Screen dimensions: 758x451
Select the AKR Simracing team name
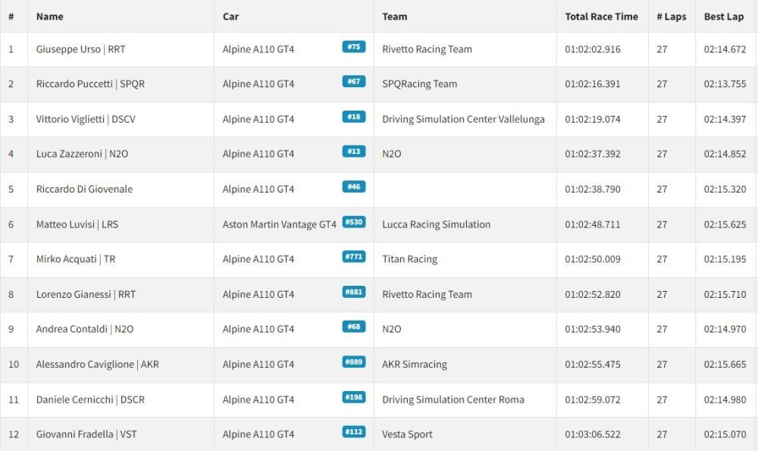coord(415,365)
